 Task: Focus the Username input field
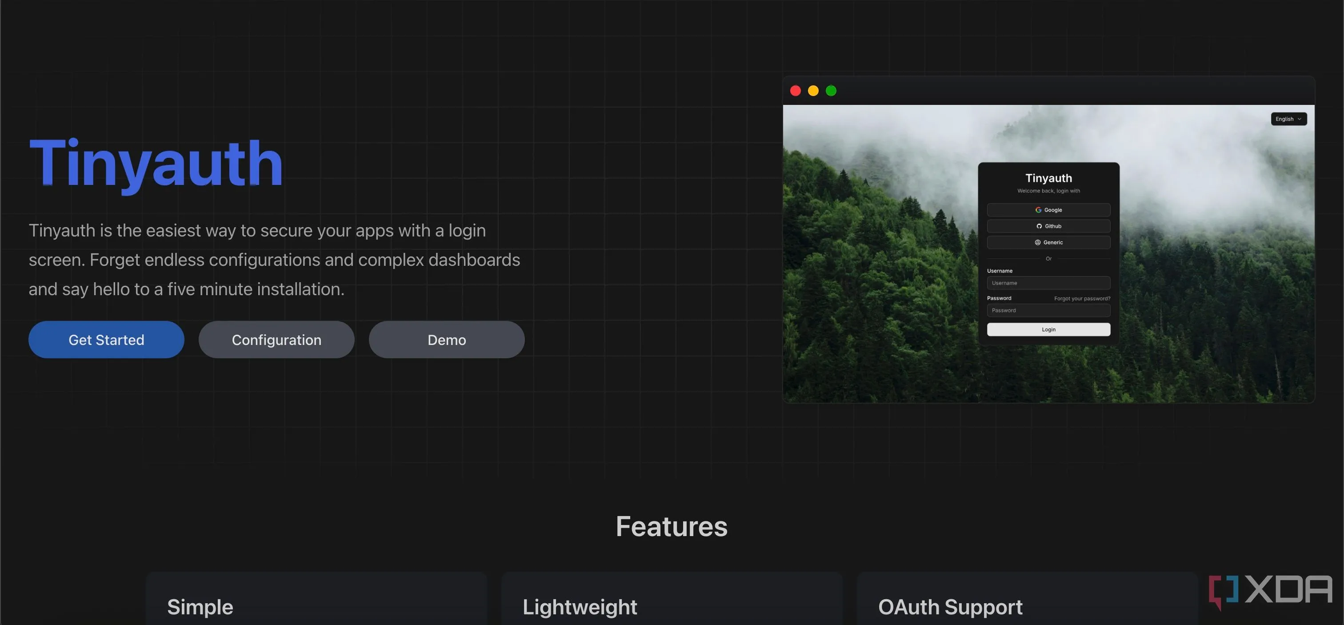click(x=1049, y=283)
